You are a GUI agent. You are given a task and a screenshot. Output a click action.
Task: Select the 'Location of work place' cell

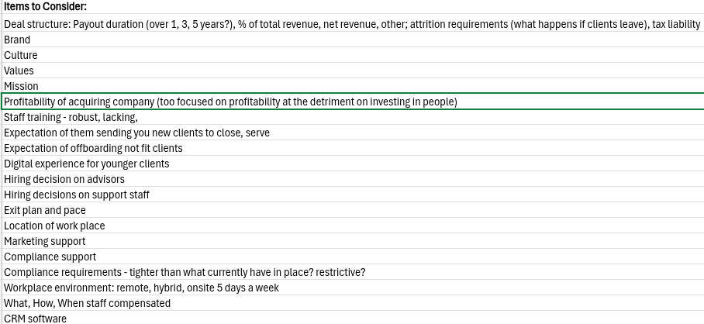coord(353,226)
